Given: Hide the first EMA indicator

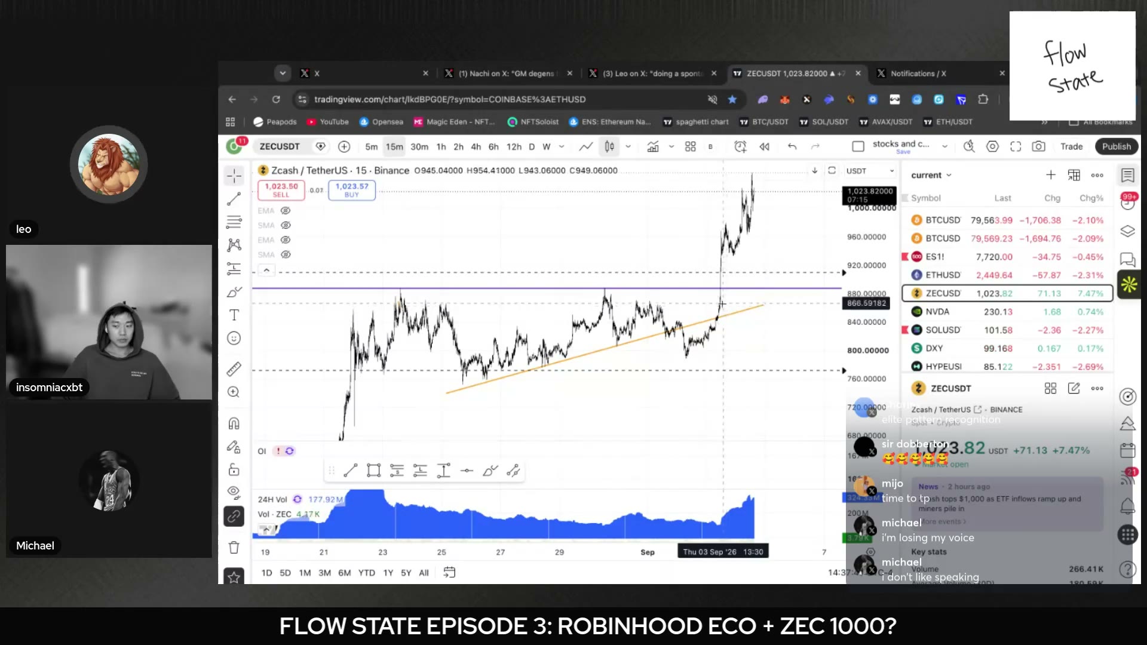Looking at the screenshot, I should [x=286, y=211].
